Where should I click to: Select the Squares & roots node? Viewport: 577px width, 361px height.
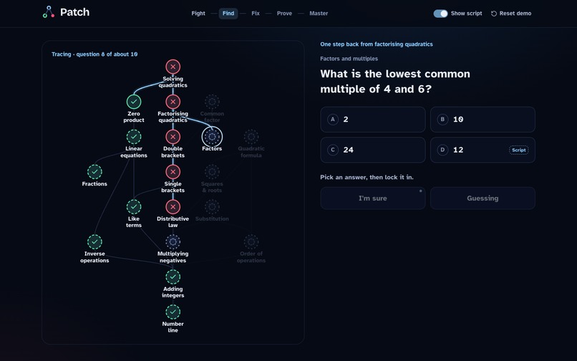(212, 172)
